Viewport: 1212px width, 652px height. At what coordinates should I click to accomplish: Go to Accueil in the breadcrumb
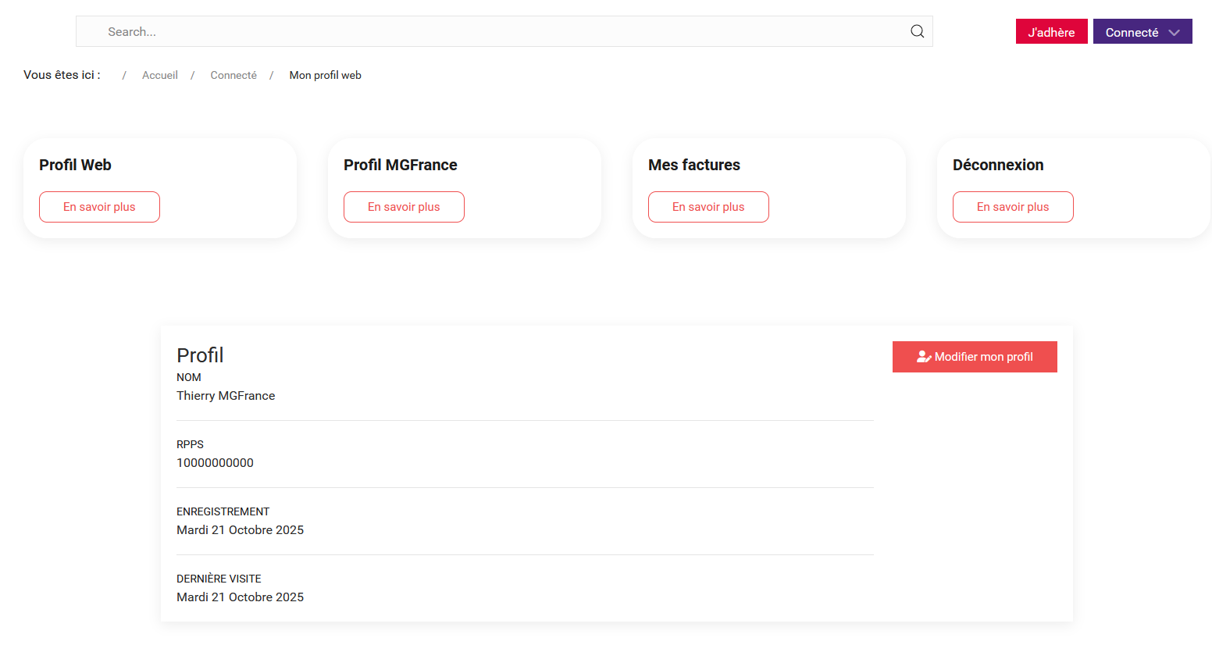coord(160,76)
